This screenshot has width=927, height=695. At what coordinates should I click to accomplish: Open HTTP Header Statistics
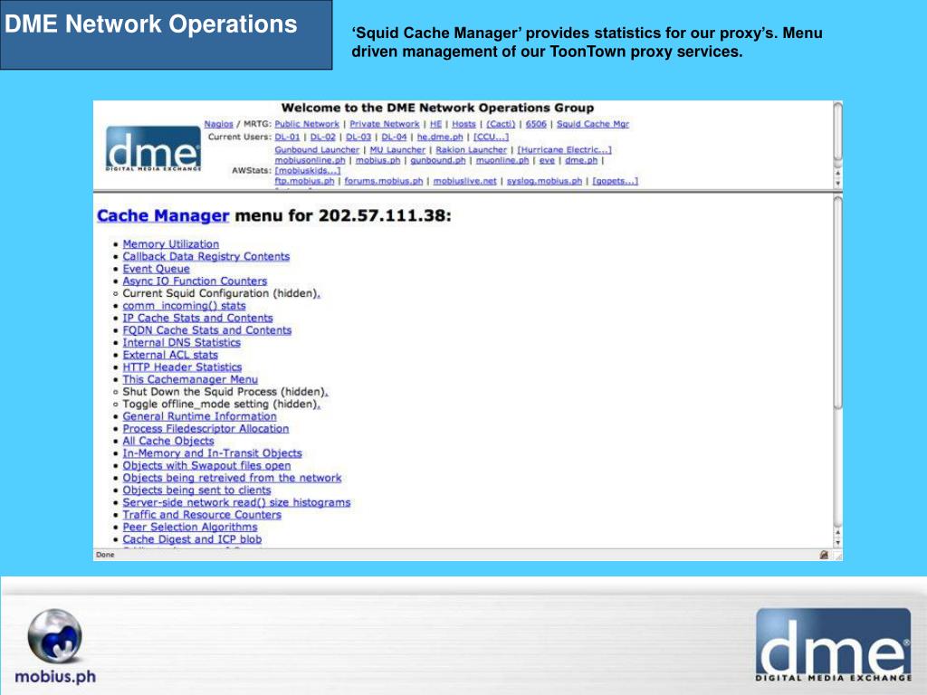(x=182, y=367)
